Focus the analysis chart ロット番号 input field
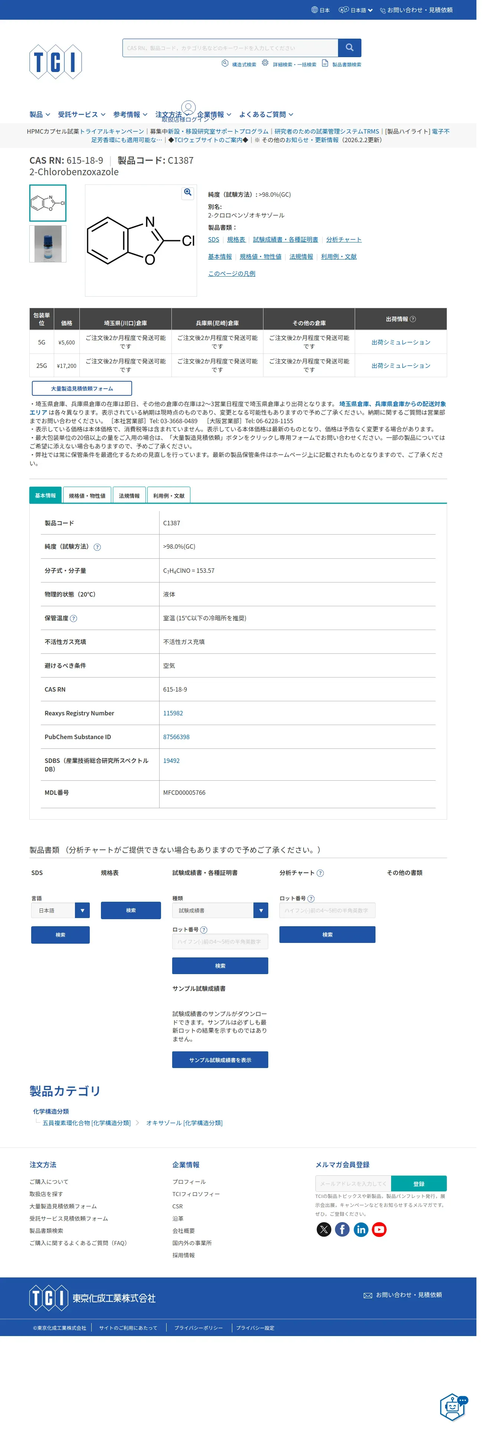This screenshot has height=1430, width=482. 327,910
